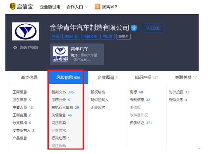Click the eye icon beside 浏览(17065)
This screenshot has height=154, width=208.
(15, 47)
